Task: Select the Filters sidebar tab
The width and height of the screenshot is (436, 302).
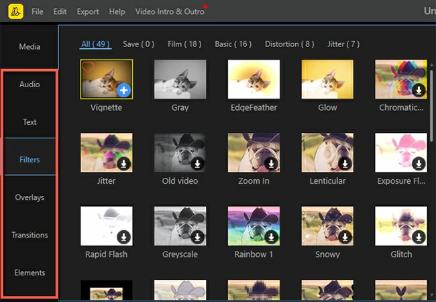Action: [x=30, y=160]
